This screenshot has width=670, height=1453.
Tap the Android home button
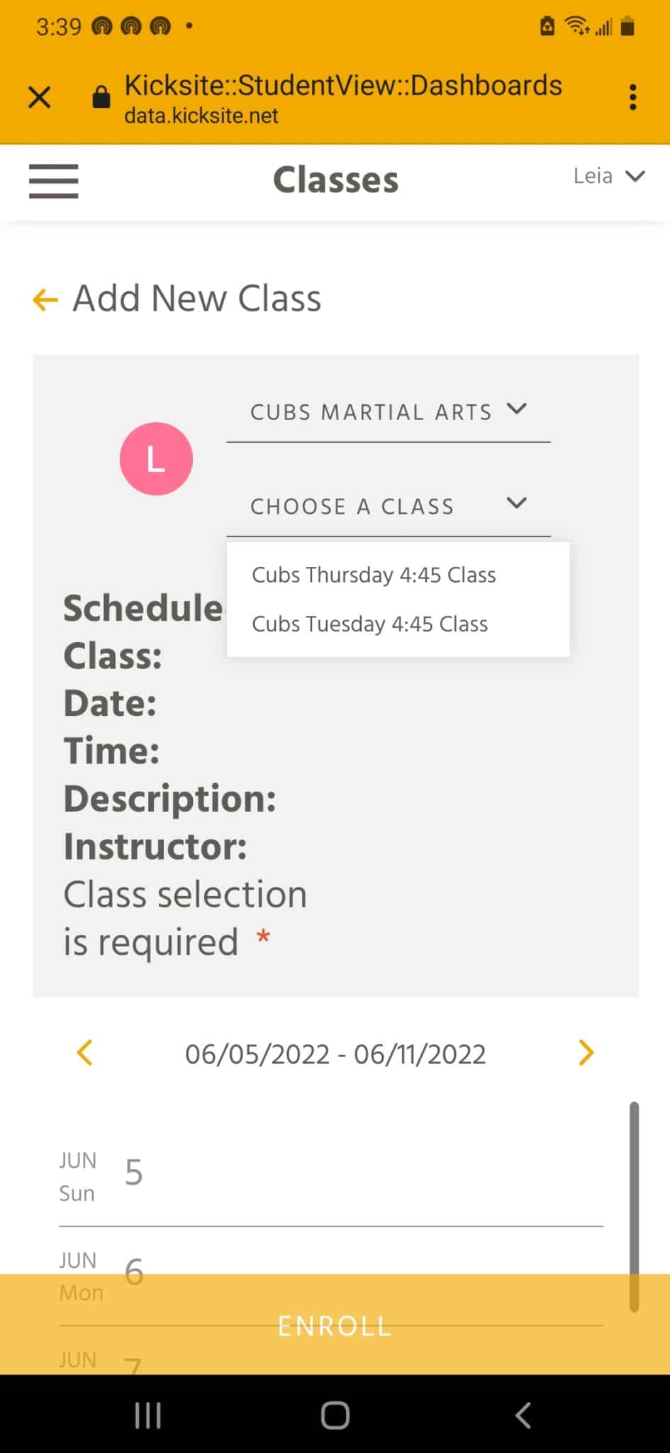coord(335,1415)
